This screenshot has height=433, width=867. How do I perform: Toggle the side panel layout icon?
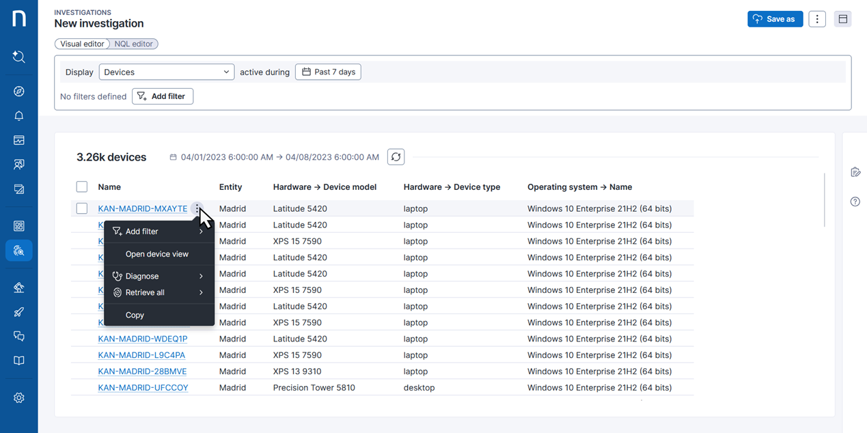(842, 19)
